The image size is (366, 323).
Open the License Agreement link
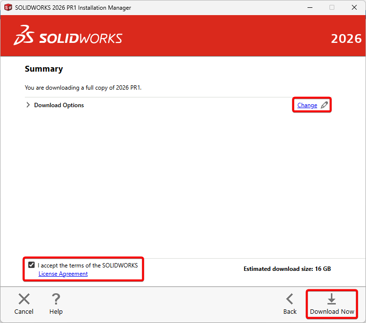(63, 274)
